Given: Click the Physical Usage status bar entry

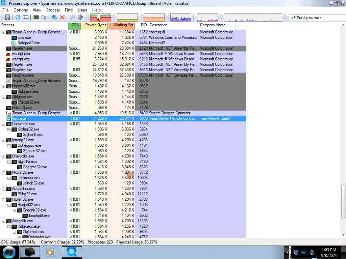Looking at the screenshot, I should (x=137, y=242).
